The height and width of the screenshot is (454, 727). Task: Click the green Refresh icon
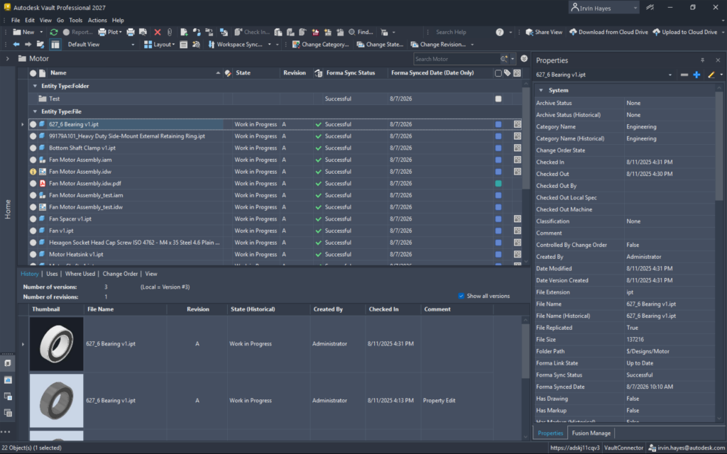(x=54, y=32)
